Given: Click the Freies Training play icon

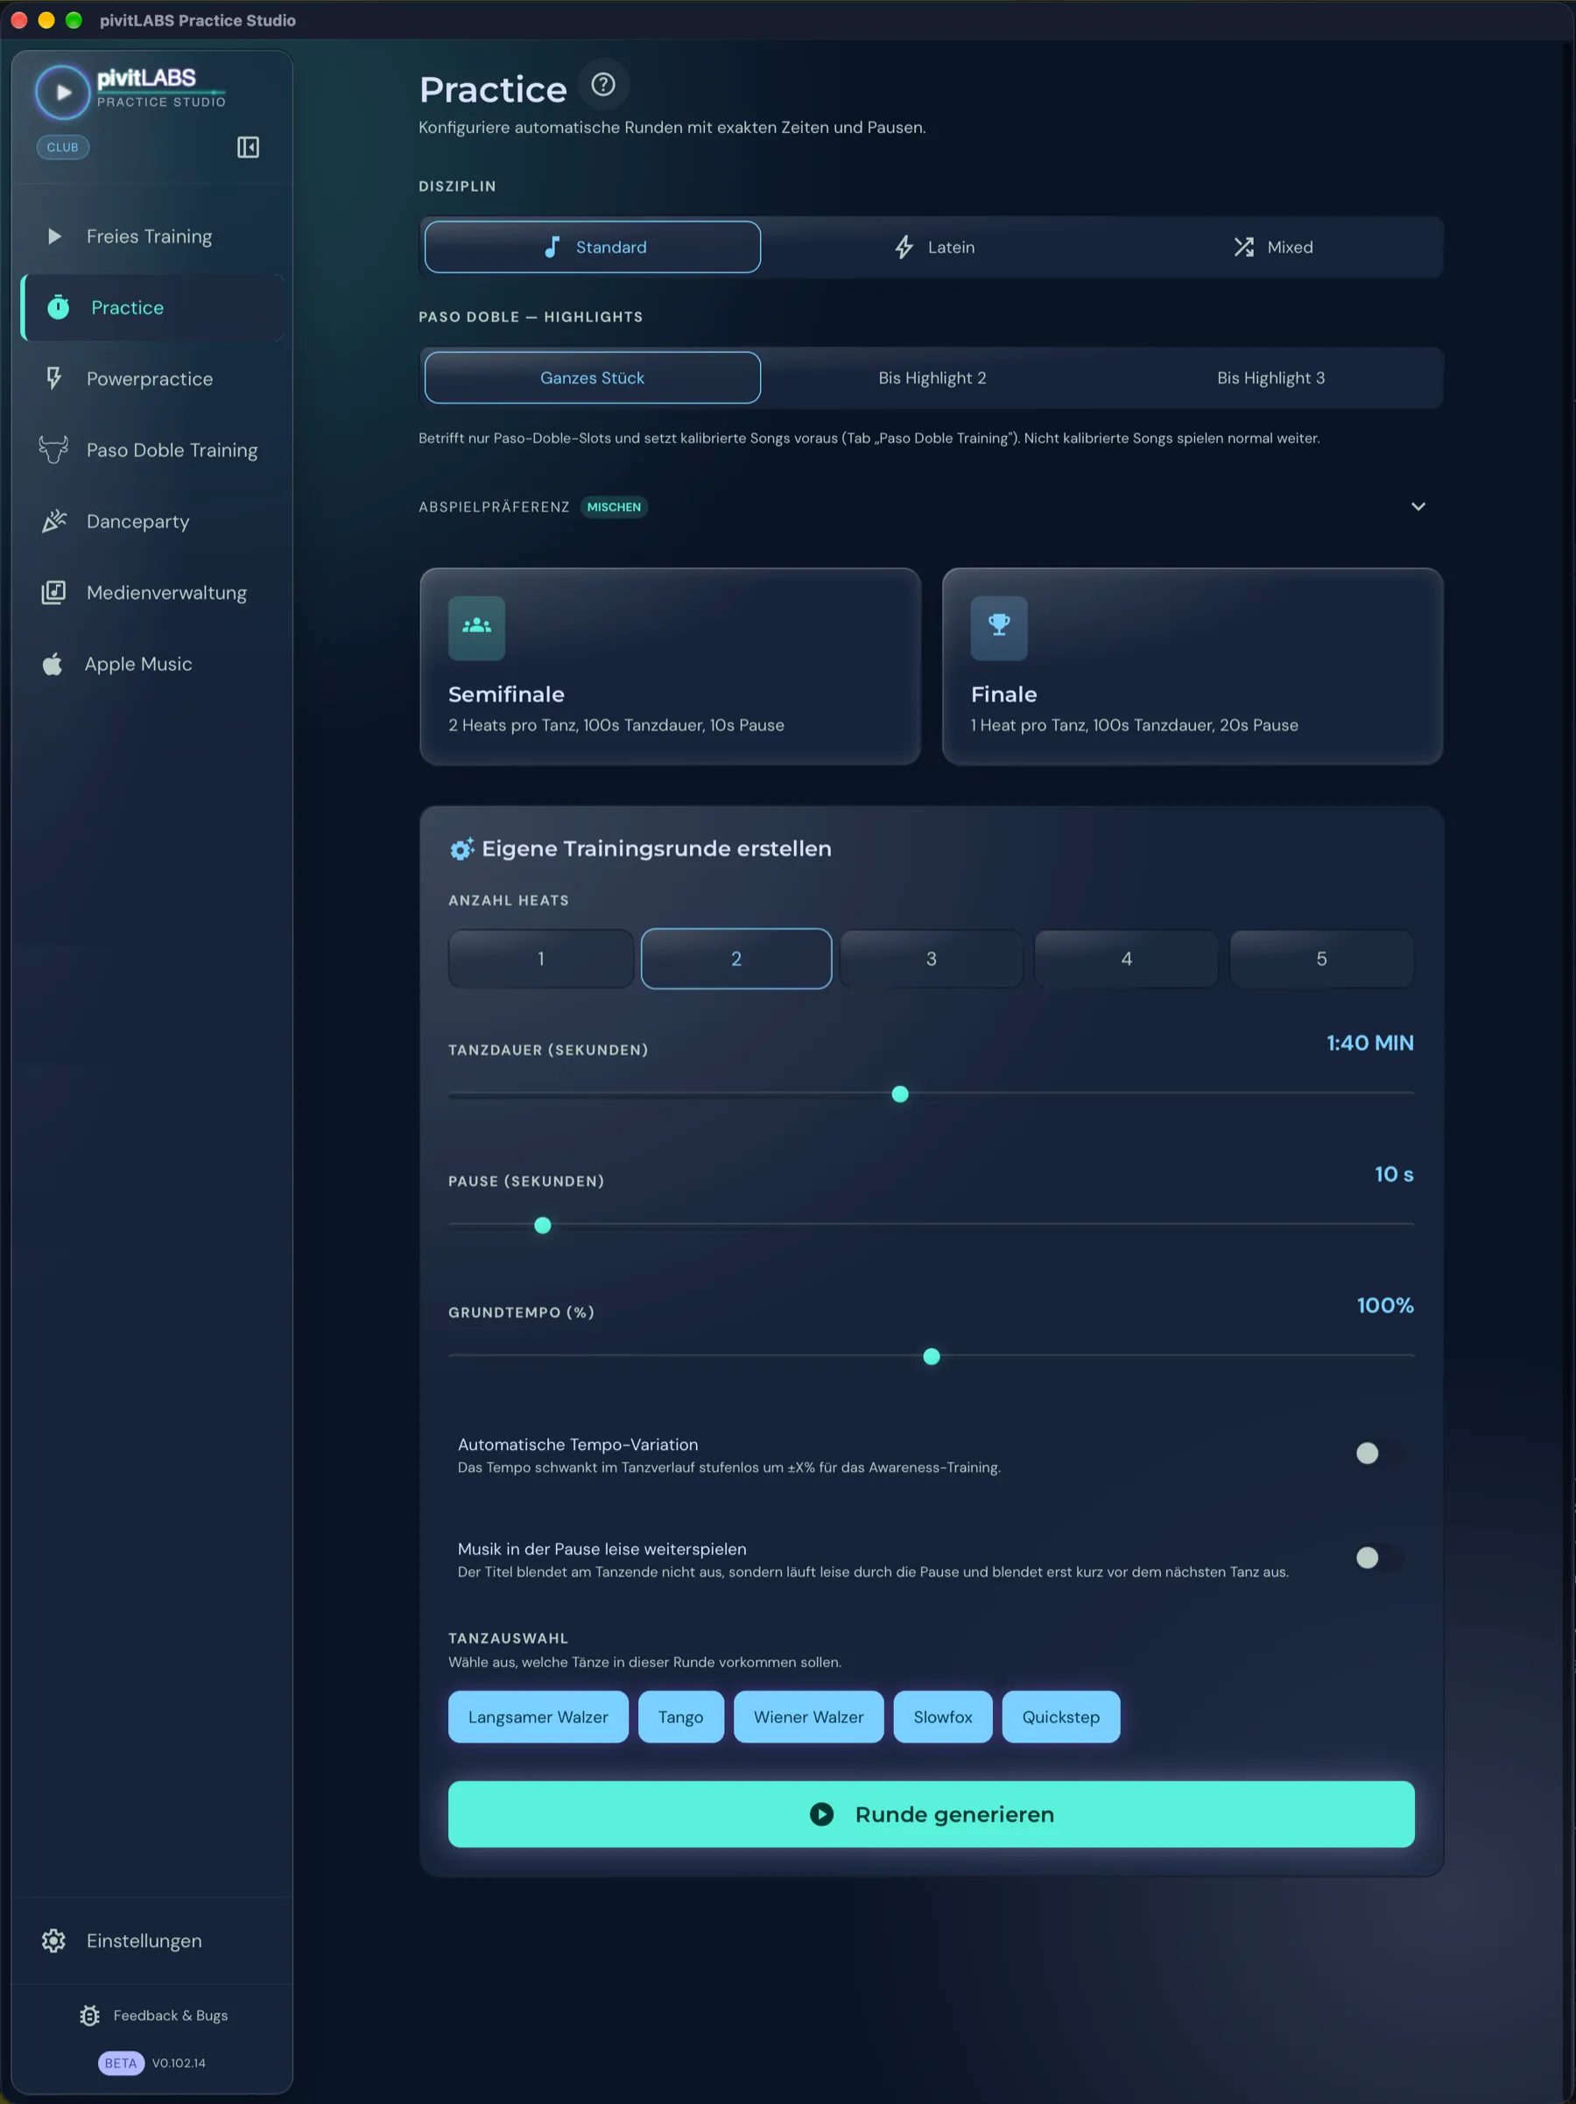Looking at the screenshot, I should [54, 236].
